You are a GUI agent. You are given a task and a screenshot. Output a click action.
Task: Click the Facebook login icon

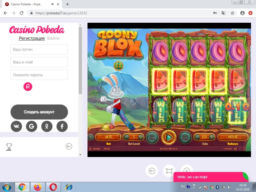point(62,126)
